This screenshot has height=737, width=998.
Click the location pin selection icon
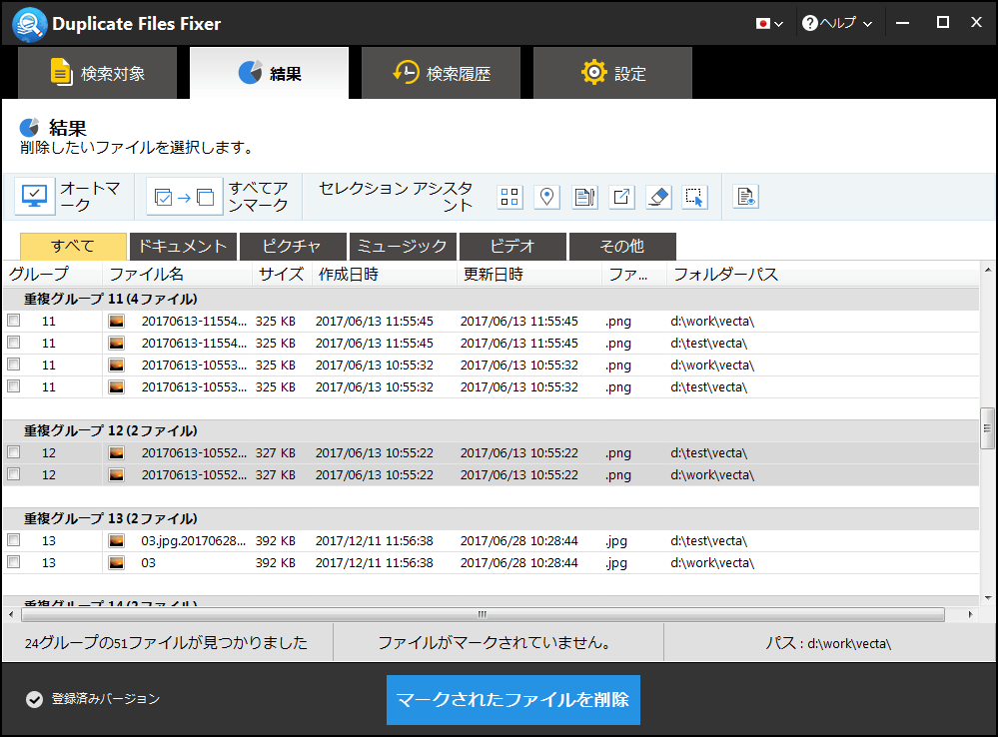tap(546, 197)
